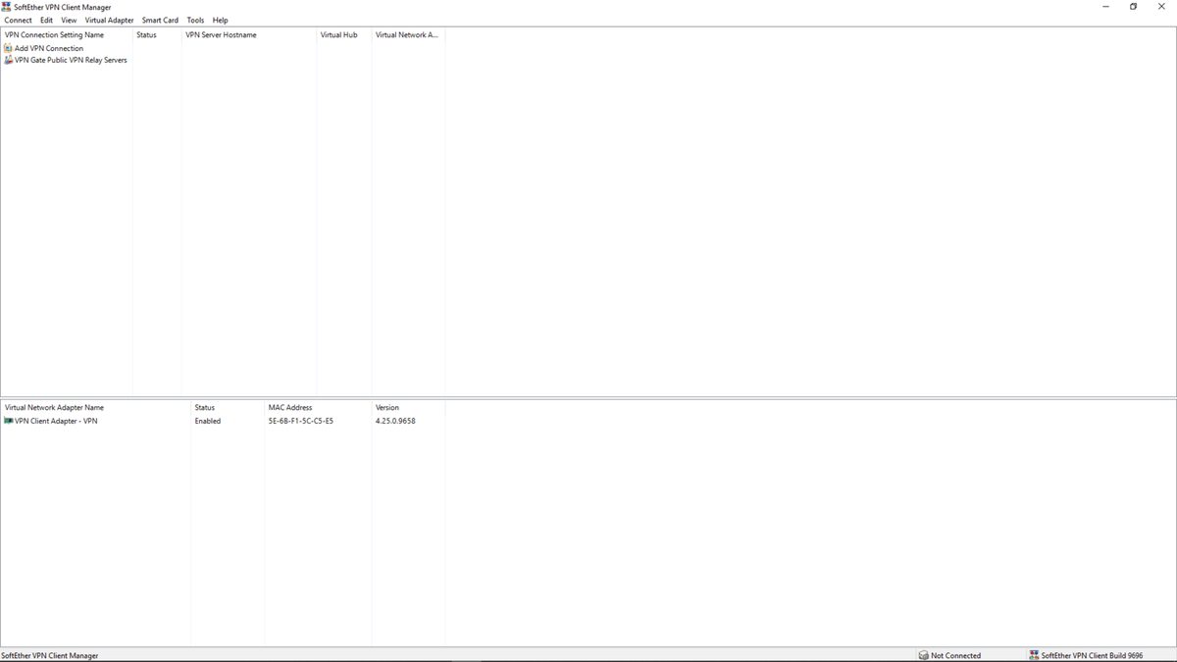Minimize the VPN Client Manager window
Screen dimensions: 1177x662
[x=1105, y=7]
